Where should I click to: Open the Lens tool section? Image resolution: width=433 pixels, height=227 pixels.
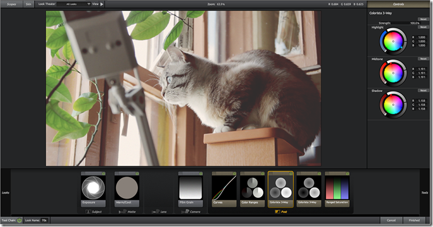(x=159, y=211)
